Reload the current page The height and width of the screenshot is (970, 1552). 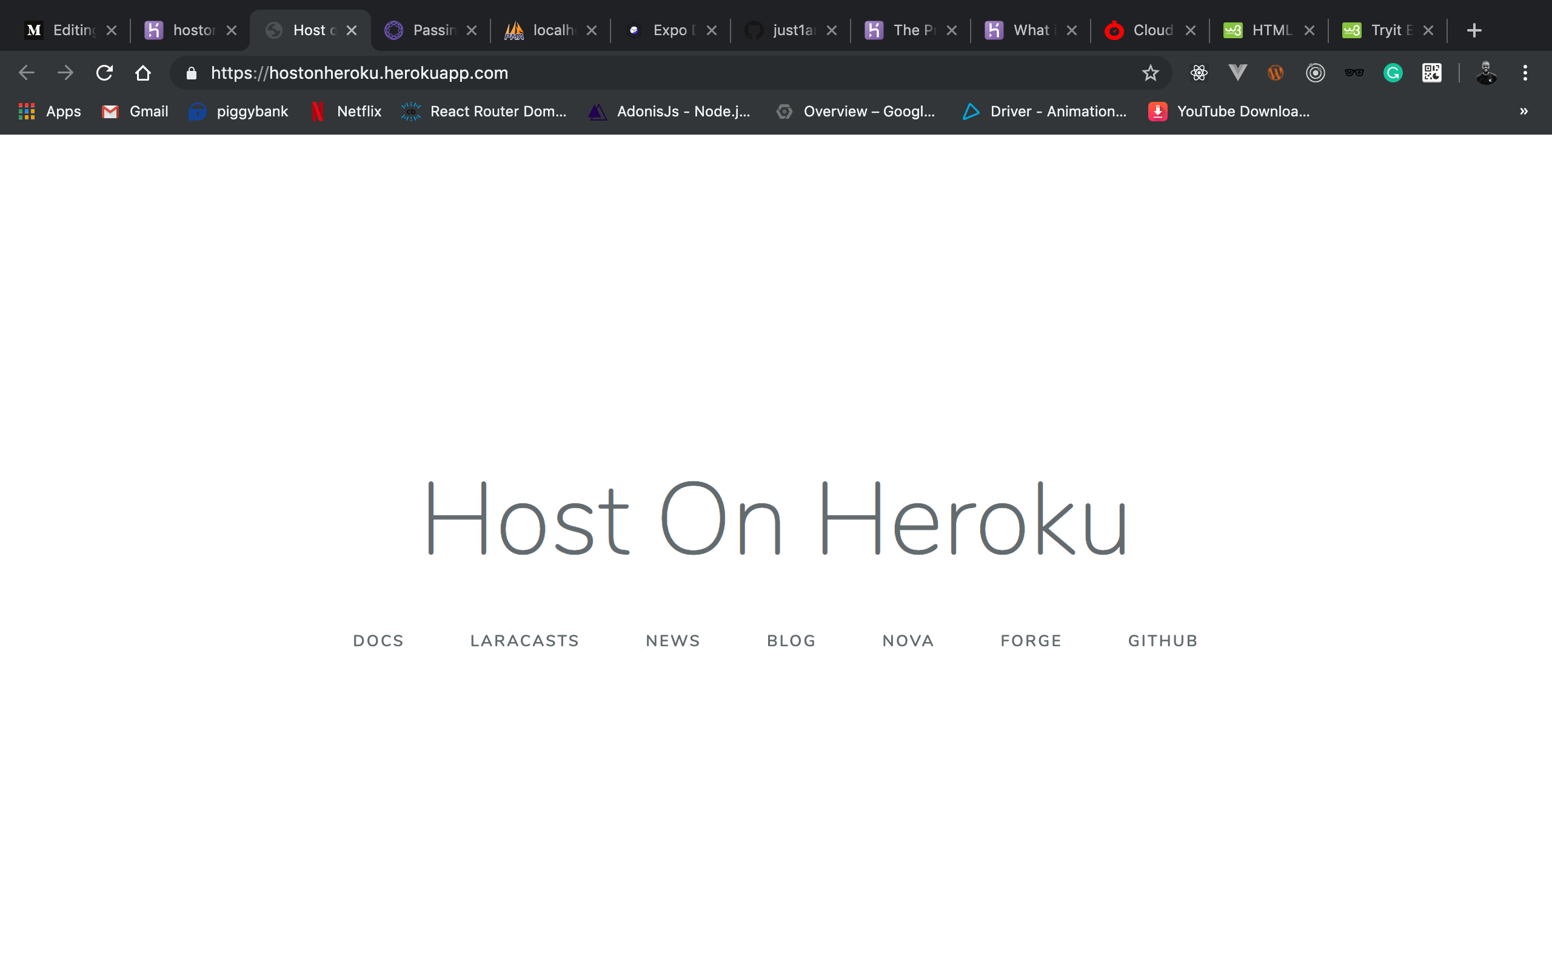[104, 73]
